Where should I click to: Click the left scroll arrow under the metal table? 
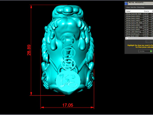click(x=127, y=38)
